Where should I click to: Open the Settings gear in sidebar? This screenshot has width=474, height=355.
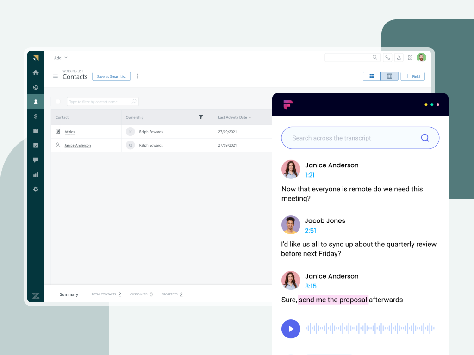(x=36, y=190)
